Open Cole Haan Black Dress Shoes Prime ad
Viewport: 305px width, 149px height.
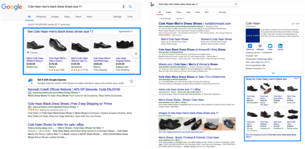pos(70,103)
